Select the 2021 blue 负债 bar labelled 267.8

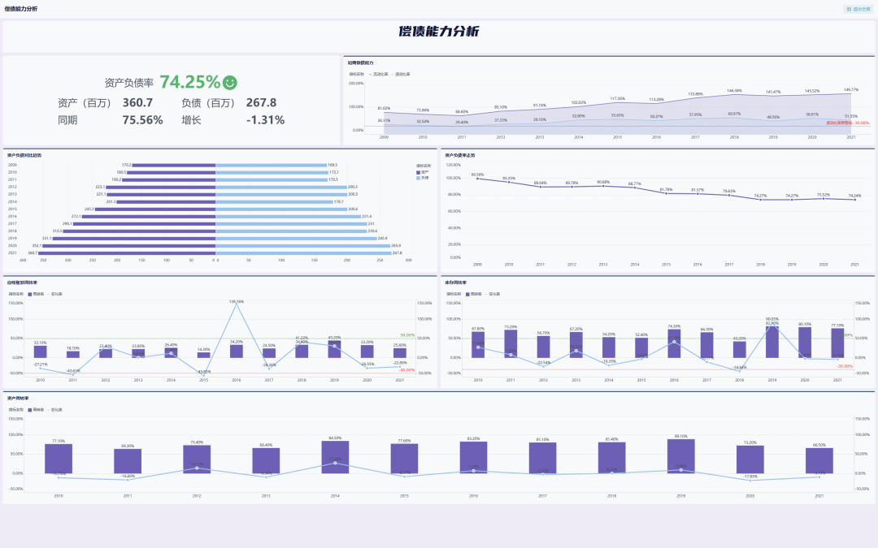303,252
